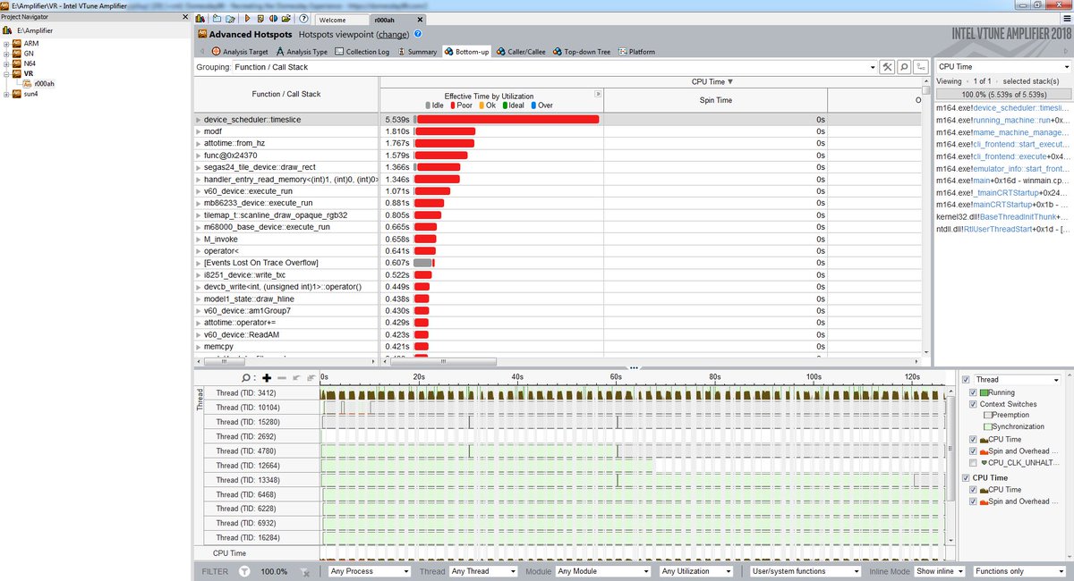Switch to the Caller/Callee tab
This screenshot has width=1074, height=581.
coord(519,52)
